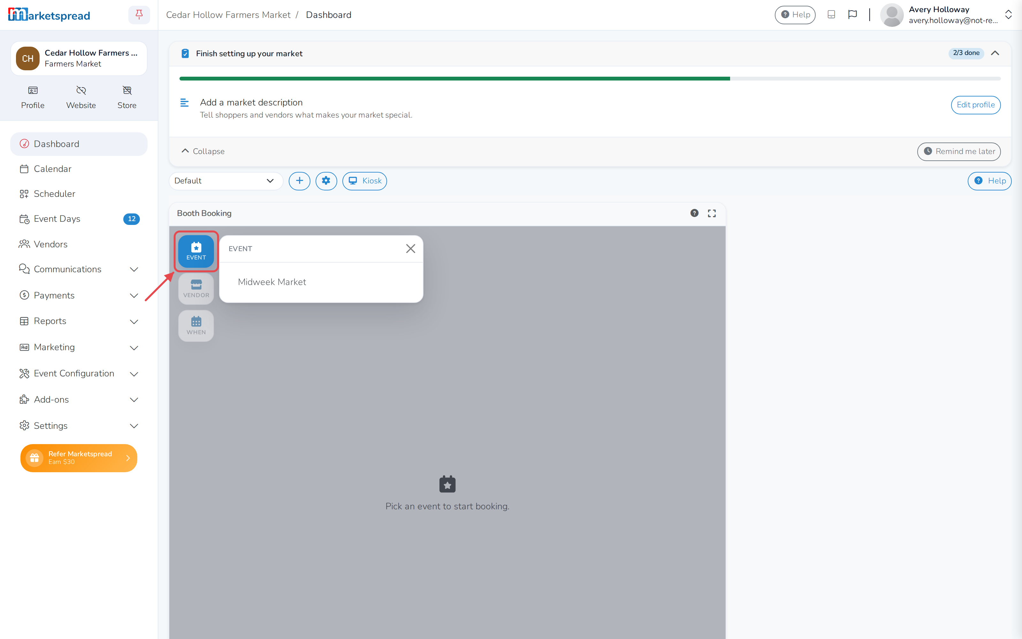Collapse setup panel via header chevron
Image resolution: width=1022 pixels, height=639 pixels.
pyautogui.click(x=995, y=53)
